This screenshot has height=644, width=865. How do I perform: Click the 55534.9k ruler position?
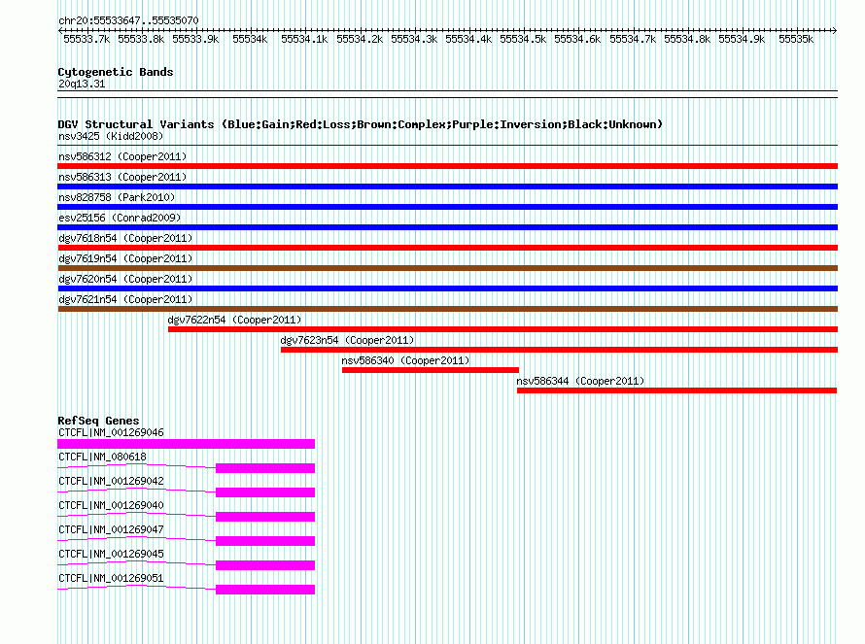(x=742, y=39)
